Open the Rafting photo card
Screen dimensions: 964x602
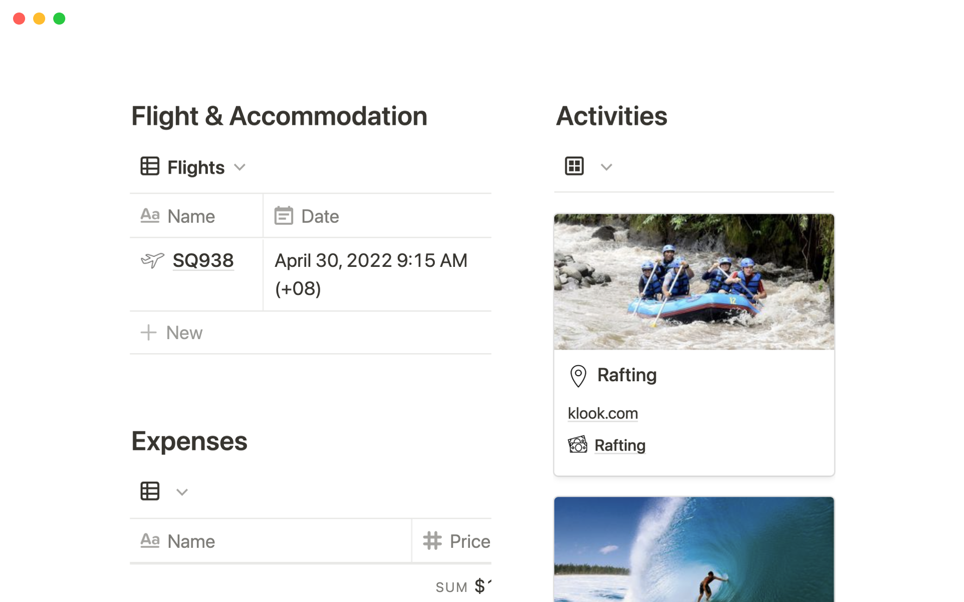(x=694, y=282)
